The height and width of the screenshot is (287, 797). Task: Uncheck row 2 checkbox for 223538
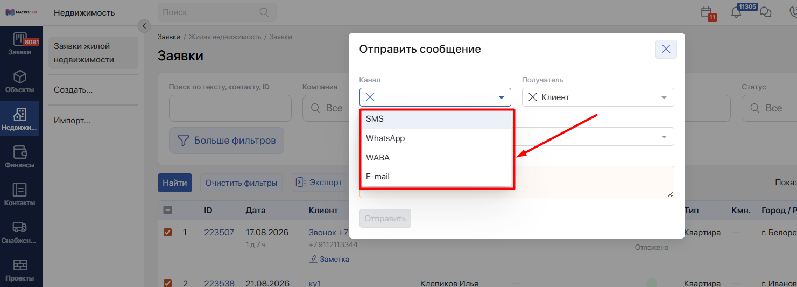tap(167, 283)
